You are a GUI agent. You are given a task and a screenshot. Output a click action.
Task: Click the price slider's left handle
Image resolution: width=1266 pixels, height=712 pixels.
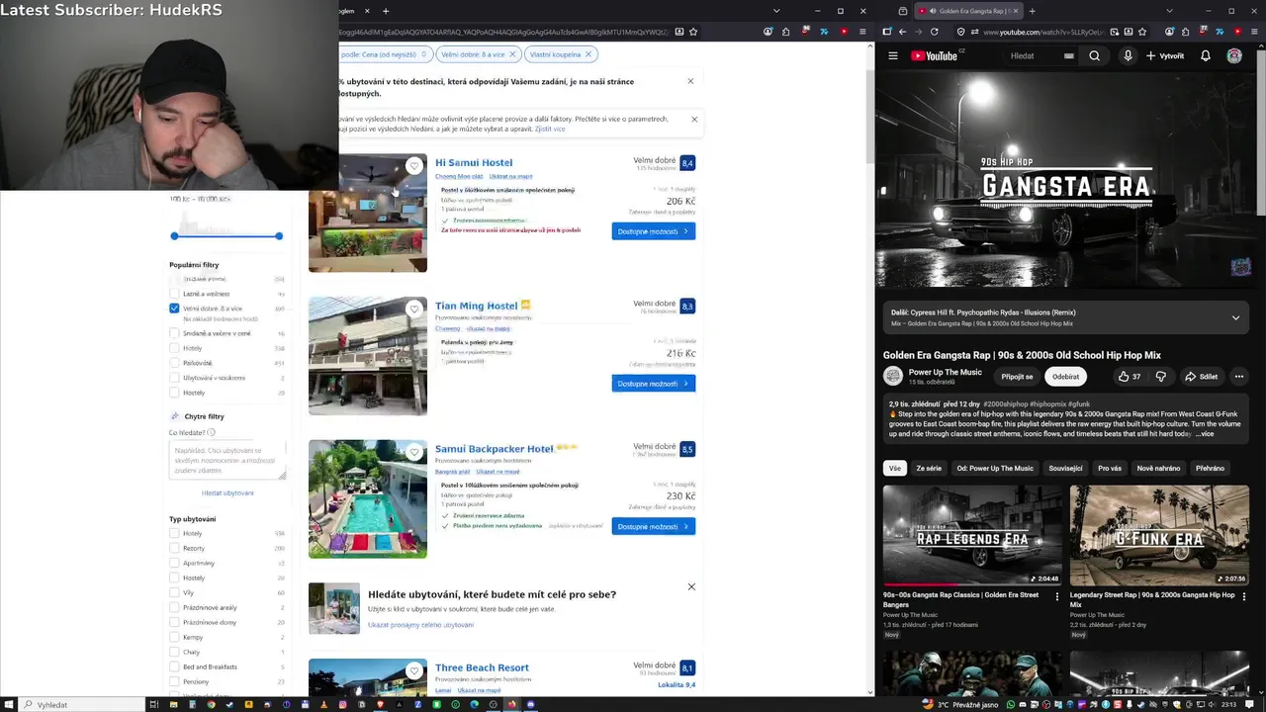tap(174, 235)
